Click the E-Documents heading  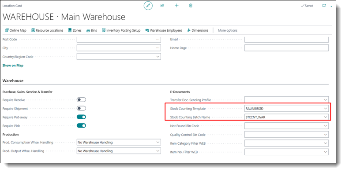point(180,92)
